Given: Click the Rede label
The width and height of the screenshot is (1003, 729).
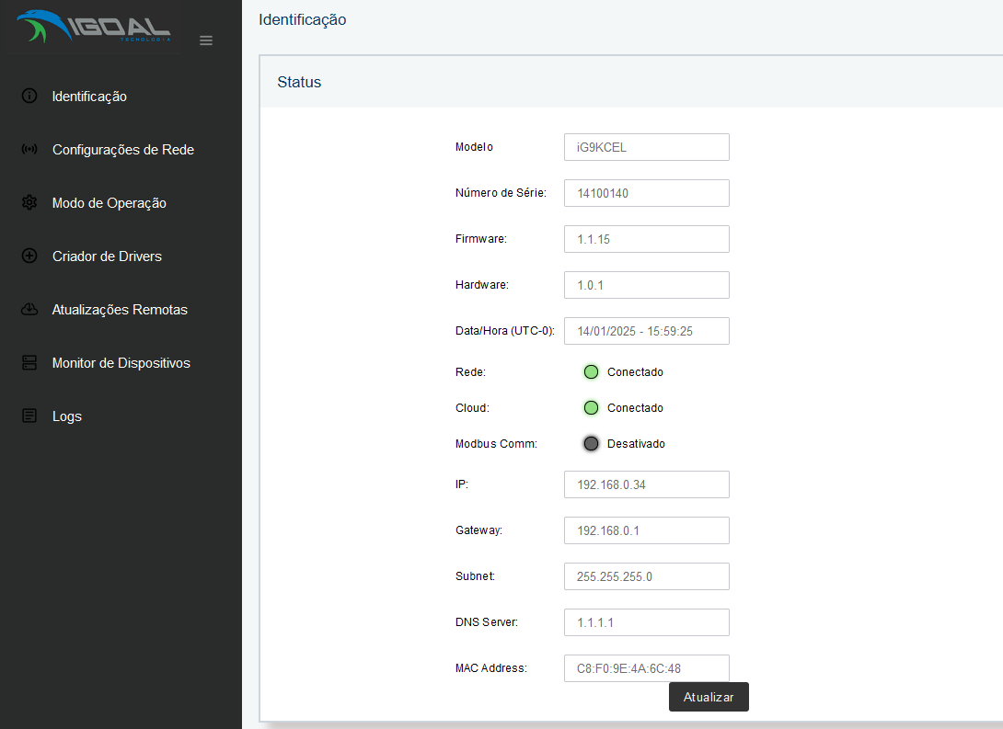Looking at the screenshot, I should [x=471, y=371].
